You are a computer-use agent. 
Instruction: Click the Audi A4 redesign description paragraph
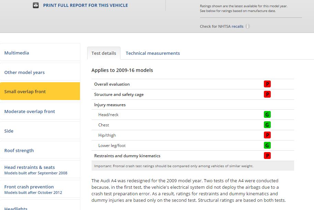(189, 190)
